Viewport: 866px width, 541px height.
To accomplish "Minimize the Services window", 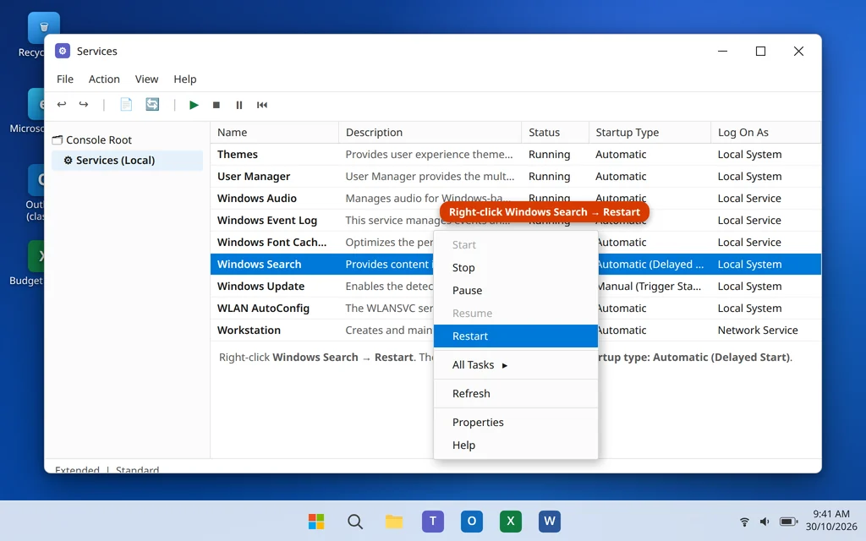I will coord(722,51).
